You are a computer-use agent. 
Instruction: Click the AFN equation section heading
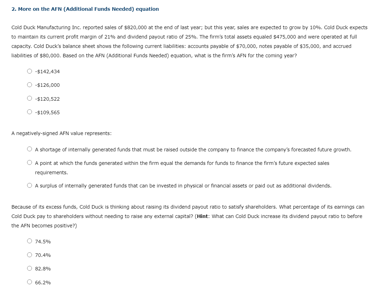tap(85, 9)
